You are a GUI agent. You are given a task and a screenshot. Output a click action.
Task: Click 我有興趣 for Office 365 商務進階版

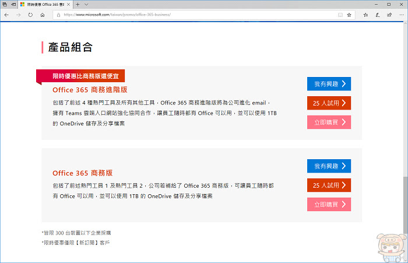pyautogui.click(x=329, y=84)
